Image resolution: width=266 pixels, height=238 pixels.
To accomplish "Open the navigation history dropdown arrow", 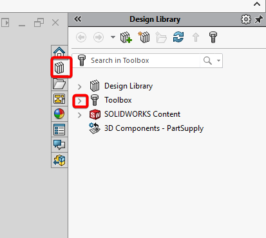I will tap(113, 37).
